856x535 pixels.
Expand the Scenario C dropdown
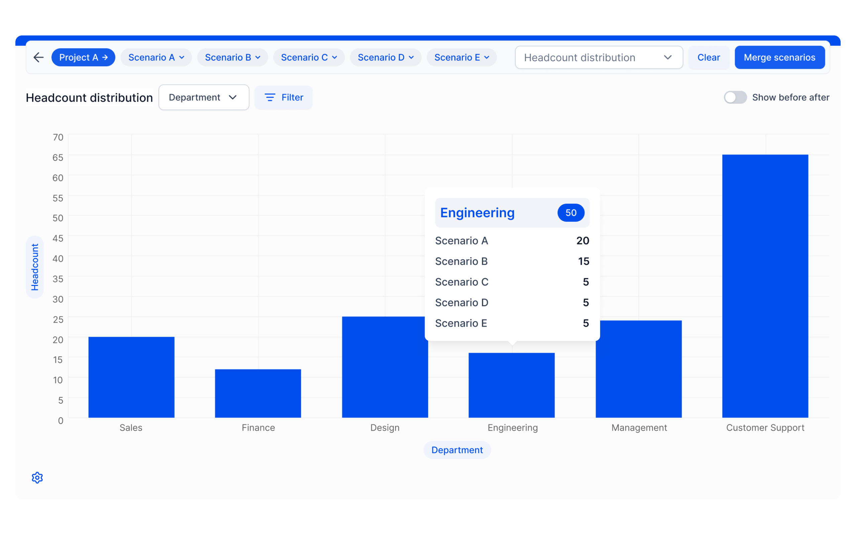click(x=309, y=57)
